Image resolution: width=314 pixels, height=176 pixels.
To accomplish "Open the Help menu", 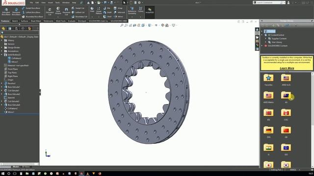I will pyautogui.click(x=74, y=2).
